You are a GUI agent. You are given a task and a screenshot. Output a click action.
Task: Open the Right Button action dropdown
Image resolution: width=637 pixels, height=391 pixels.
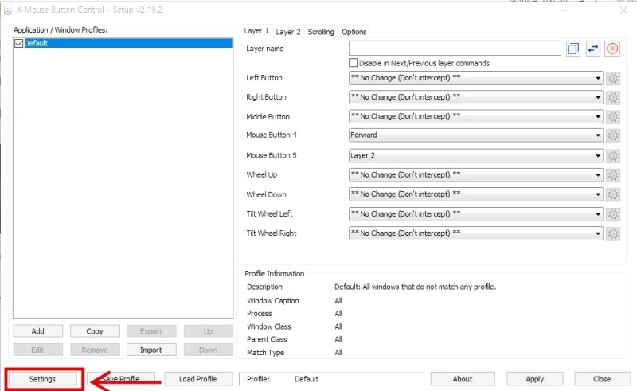pos(475,97)
